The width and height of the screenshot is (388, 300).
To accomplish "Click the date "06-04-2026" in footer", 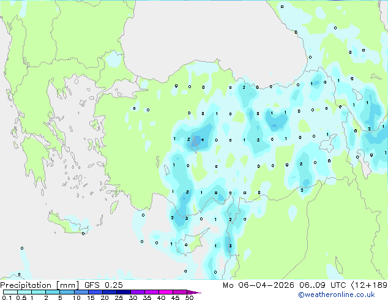I will click(x=266, y=285).
